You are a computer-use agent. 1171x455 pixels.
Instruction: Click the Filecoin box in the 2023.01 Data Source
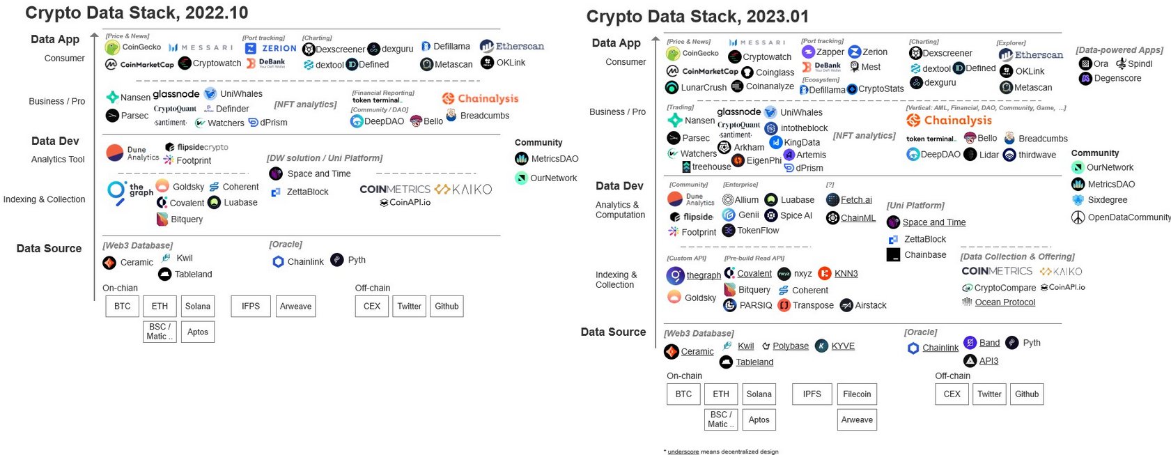click(857, 394)
